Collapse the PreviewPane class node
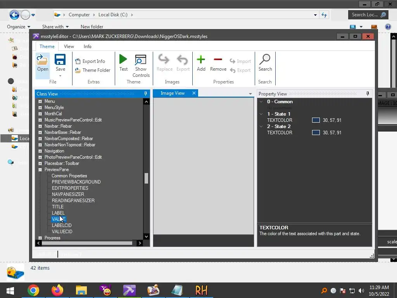The image size is (397, 298). pyautogui.click(x=40, y=170)
